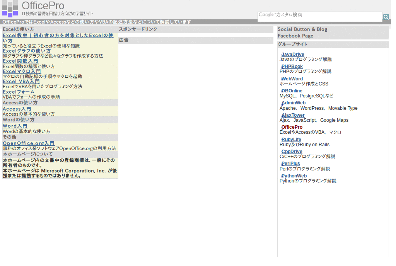This screenshot has height=266, width=396.
Task: Click the IT技術の習得 tagline under logo
Action: coord(57,14)
